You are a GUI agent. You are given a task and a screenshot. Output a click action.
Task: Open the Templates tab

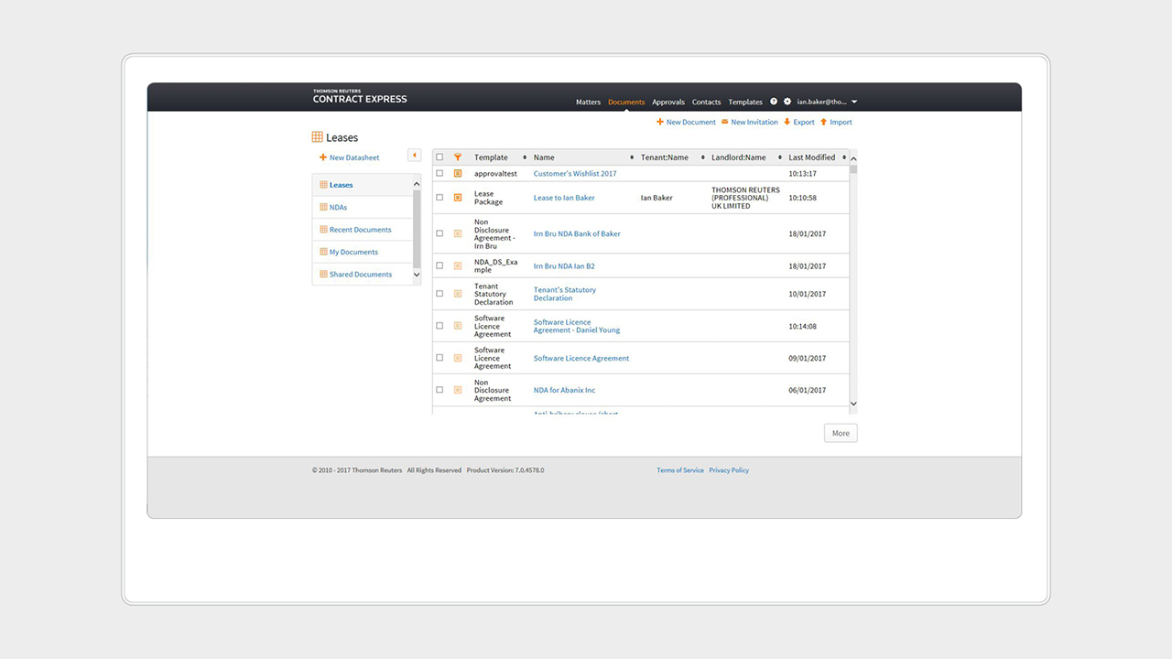coord(745,103)
